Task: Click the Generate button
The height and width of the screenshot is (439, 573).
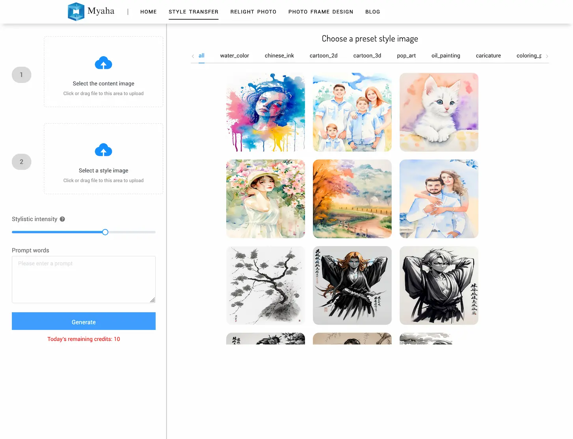Action: [84, 322]
